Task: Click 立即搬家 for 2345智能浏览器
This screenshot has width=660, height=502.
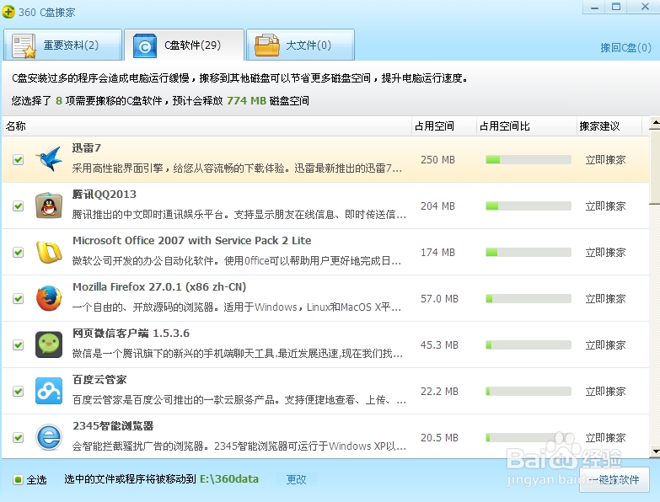Action: click(605, 437)
